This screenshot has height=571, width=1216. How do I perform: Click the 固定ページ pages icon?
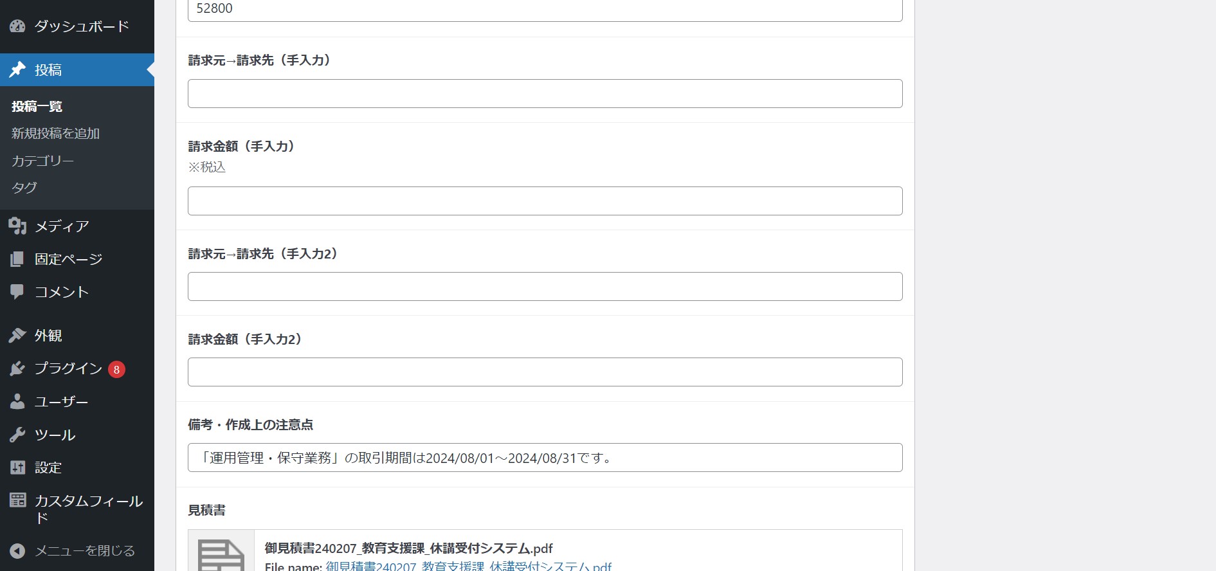coord(17,259)
